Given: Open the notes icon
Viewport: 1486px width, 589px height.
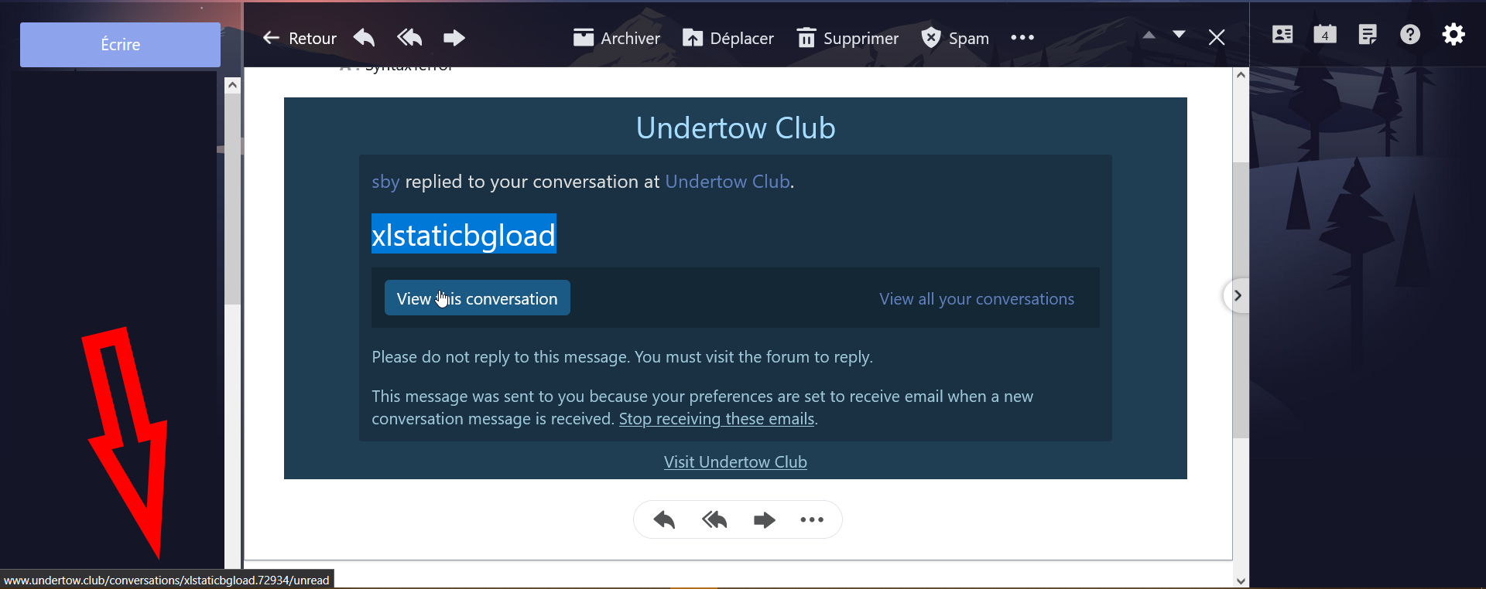Looking at the screenshot, I should pos(1368,35).
